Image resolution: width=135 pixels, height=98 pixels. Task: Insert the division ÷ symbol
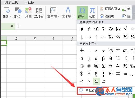pyautogui.click(x=104, y=51)
